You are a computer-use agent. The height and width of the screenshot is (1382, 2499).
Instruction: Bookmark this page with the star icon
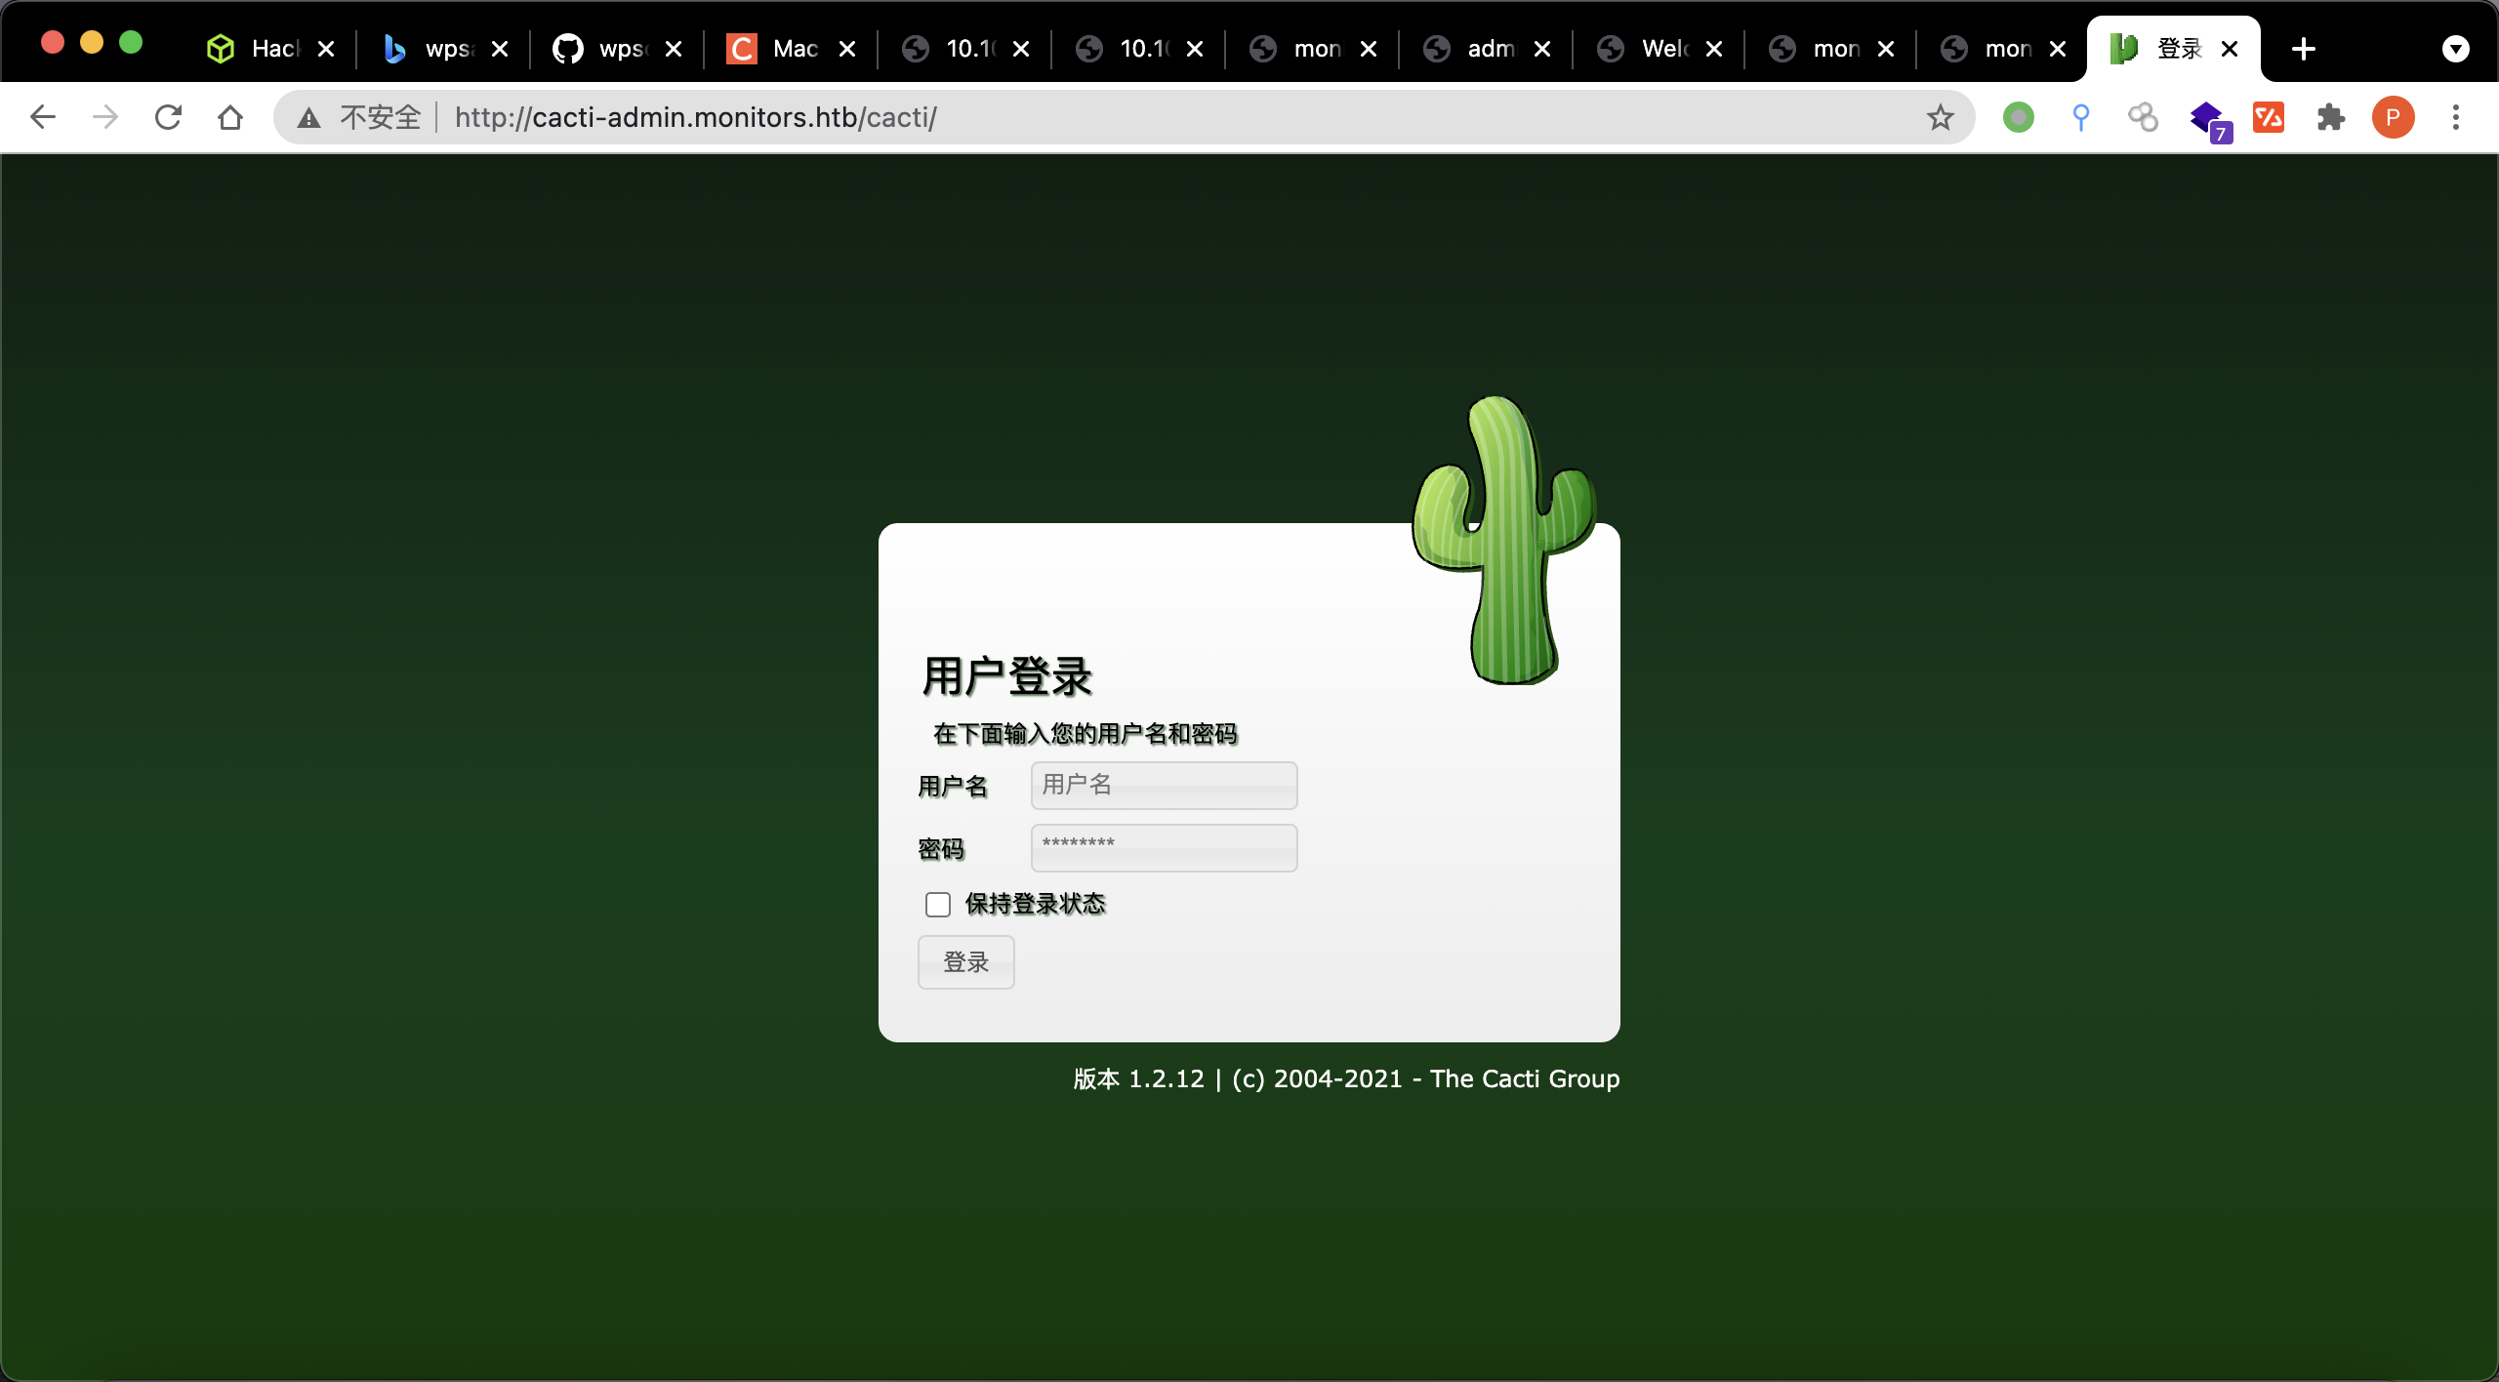pyautogui.click(x=1940, y=118)
